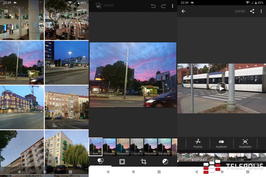Screen dimensions: 266x177
Task: Tap ZAPISZ in the photo editor
Action: coord(109,6)
